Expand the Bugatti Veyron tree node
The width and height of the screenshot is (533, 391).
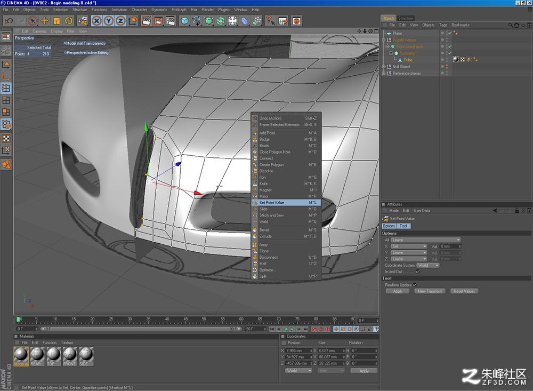tap(384, 40)
